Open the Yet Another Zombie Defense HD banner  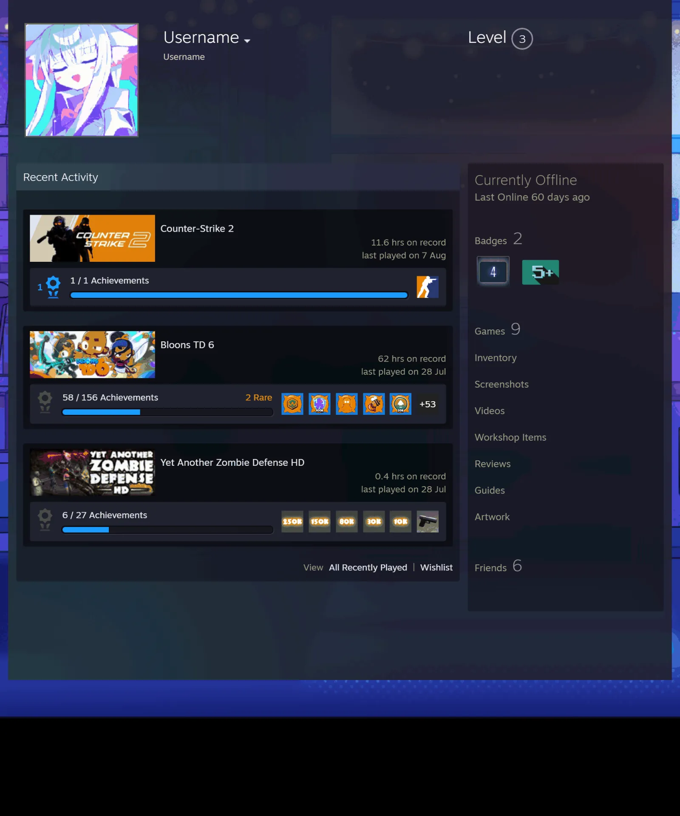pyautogui.click(x=92, y=472)
